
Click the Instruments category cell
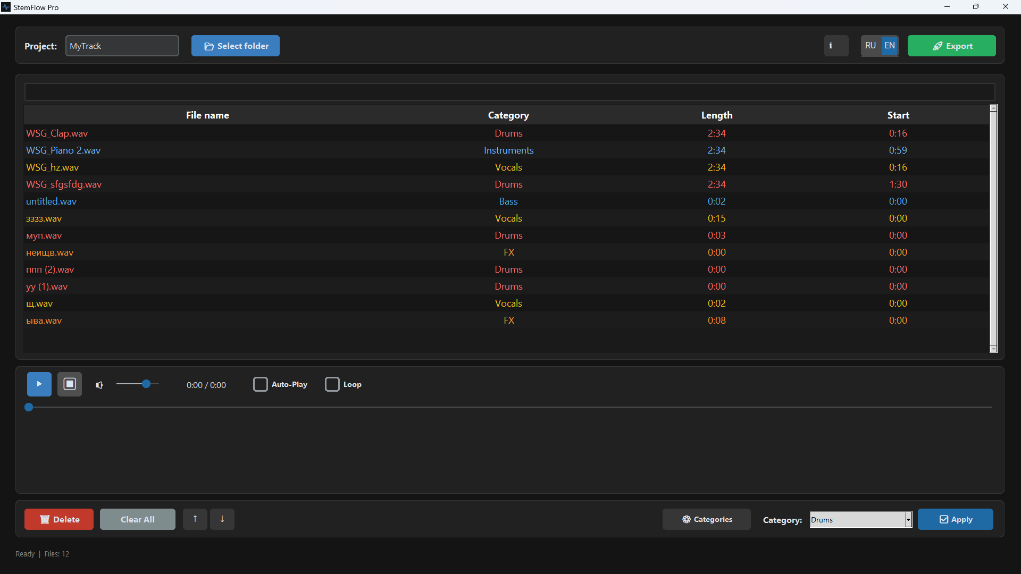coord(508,150)
